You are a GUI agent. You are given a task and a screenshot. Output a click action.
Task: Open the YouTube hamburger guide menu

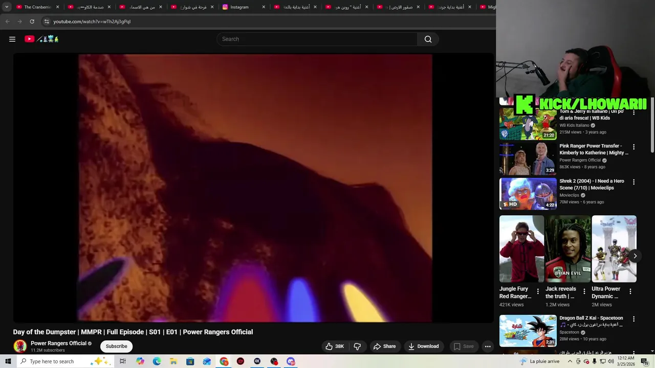[12, 39]
